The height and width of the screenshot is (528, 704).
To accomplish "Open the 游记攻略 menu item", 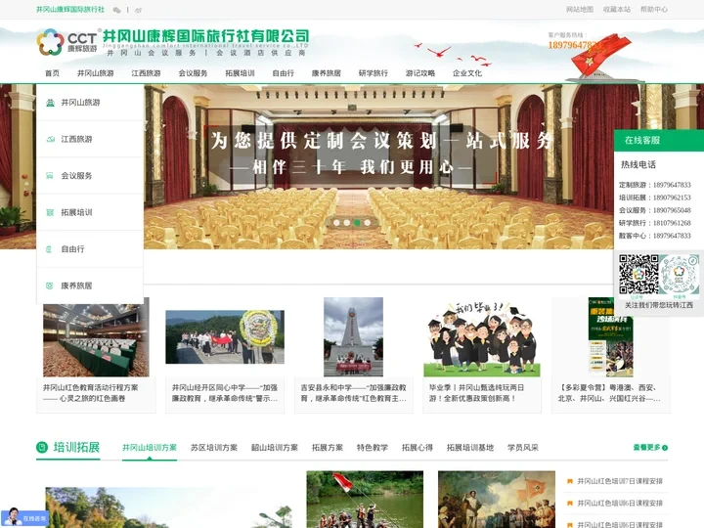I will click(x=420, y=73).
